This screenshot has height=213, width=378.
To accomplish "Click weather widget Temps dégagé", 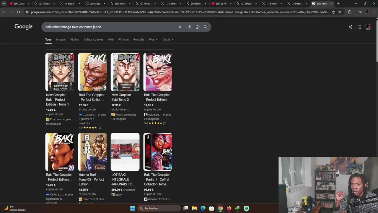I will [x=15, y=208].
